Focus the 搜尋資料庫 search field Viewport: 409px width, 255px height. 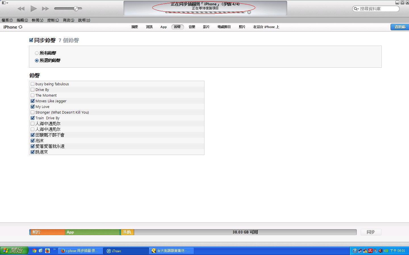[x=376, y=9]
